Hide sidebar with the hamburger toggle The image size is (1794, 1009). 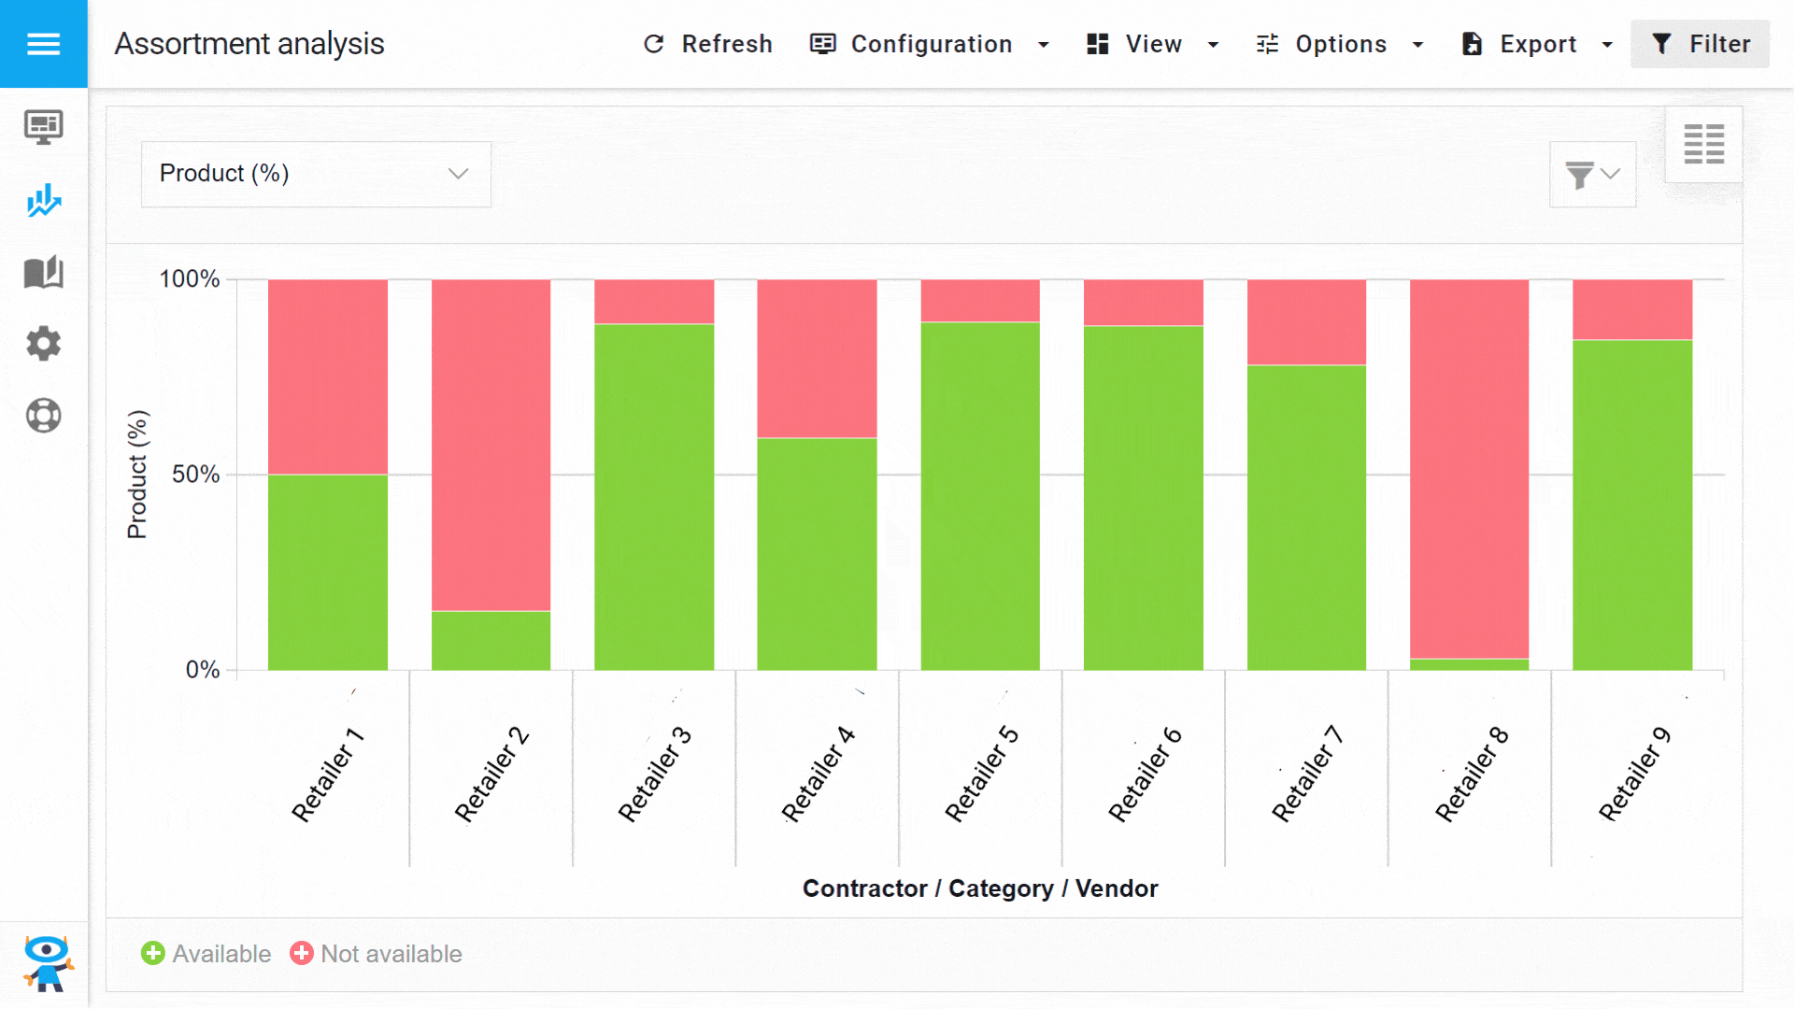click(44, 44)
